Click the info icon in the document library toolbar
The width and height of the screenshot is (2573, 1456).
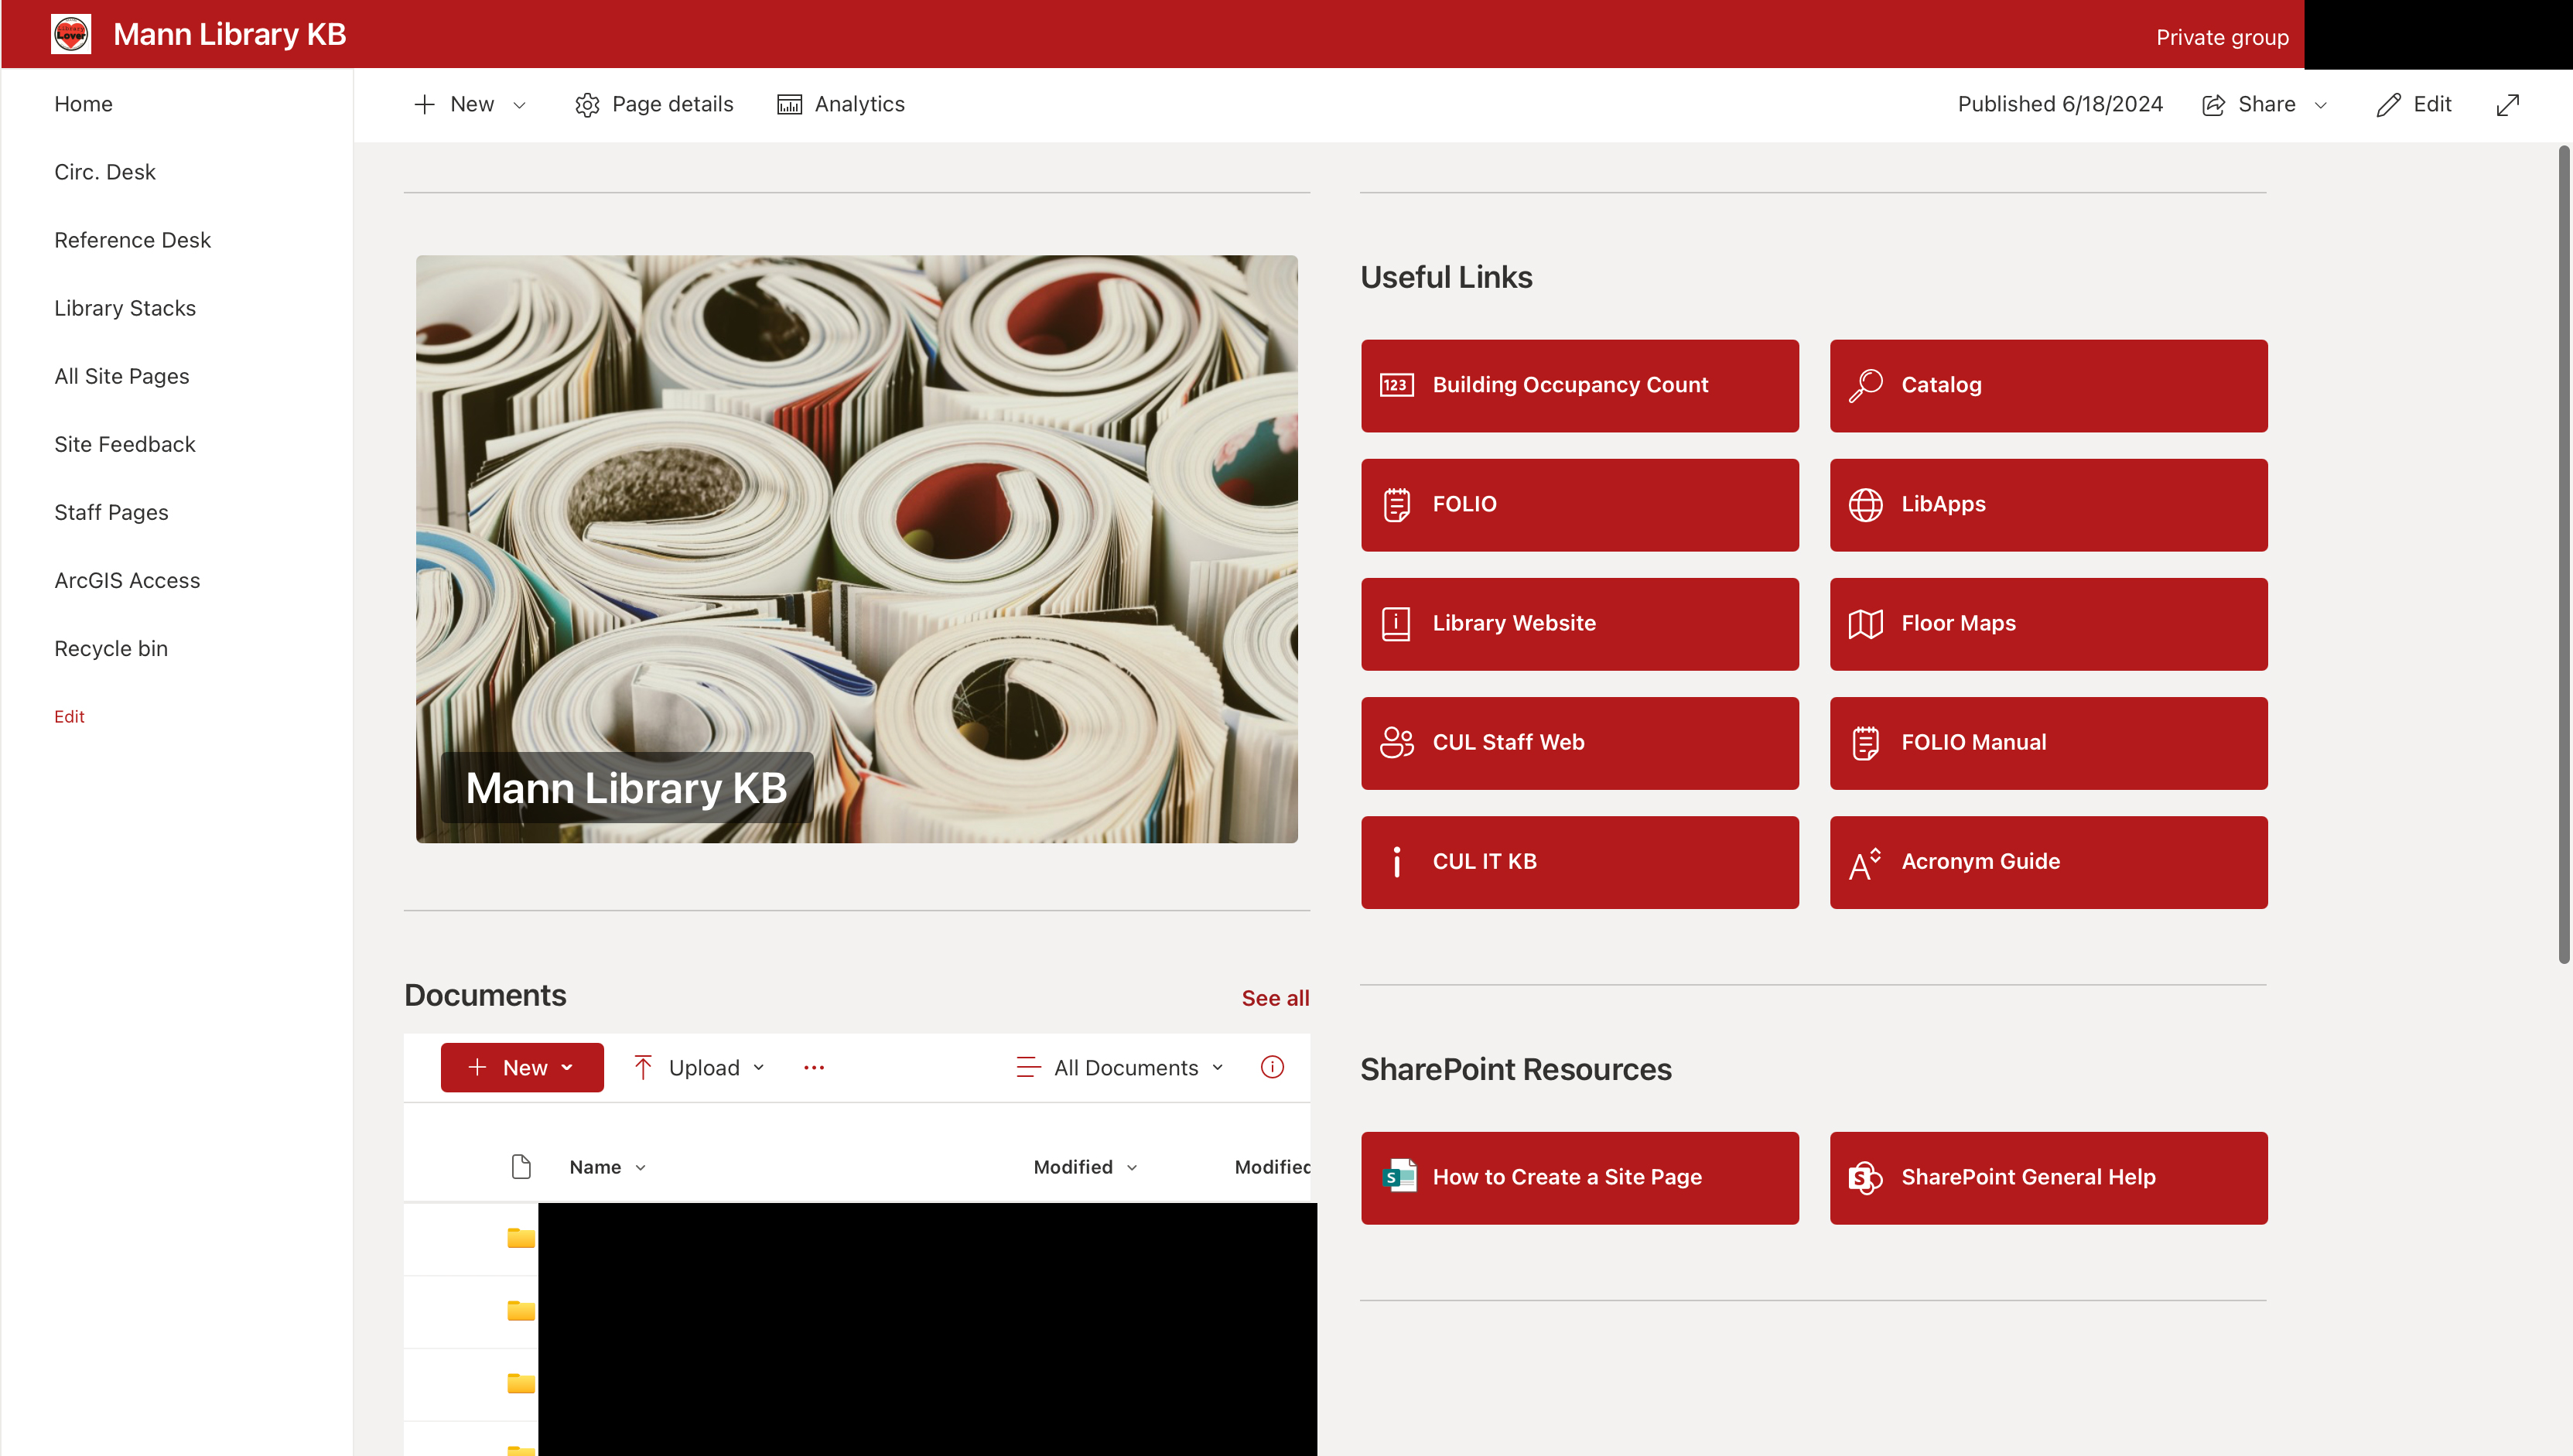pos(1272,1067)
